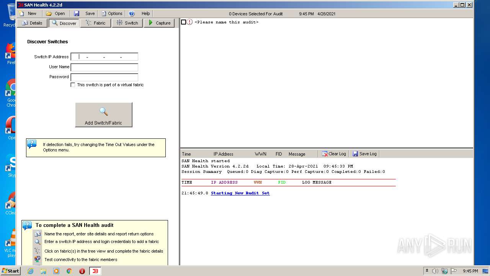Click the test connectivity step icon
The image size is (490, 276).
click(x=37, y=259)
